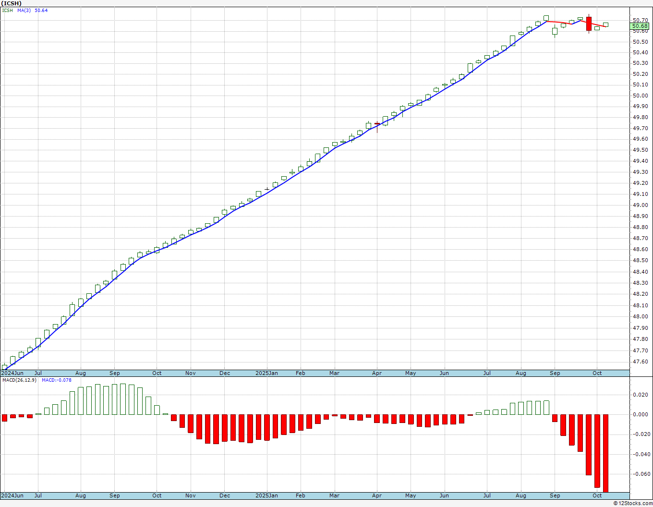Click the green 50.68 current price tag
Image resolution: width=653 pixels, height=507 pixels.
[x=640, y=26]
